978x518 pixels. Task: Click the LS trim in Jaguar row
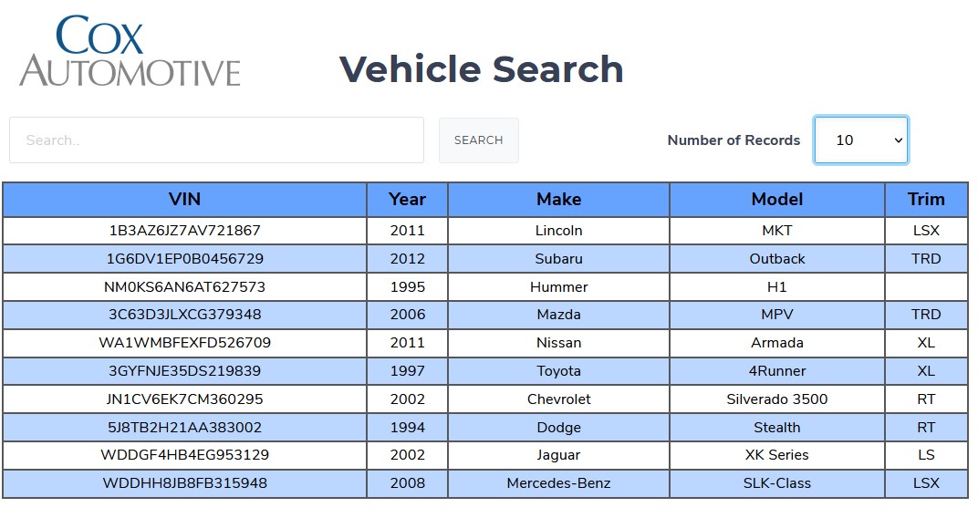(926, 455)
